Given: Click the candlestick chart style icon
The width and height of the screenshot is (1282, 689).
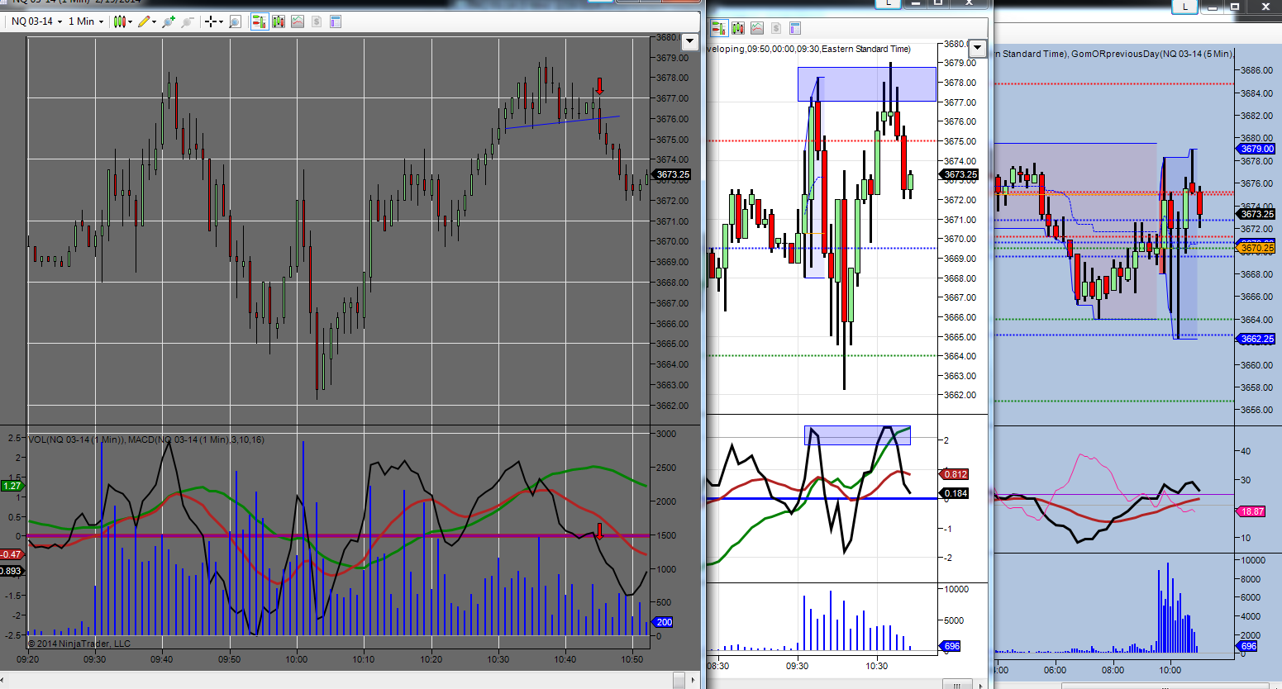Looking at the screenshot, I should coord(120,21).
